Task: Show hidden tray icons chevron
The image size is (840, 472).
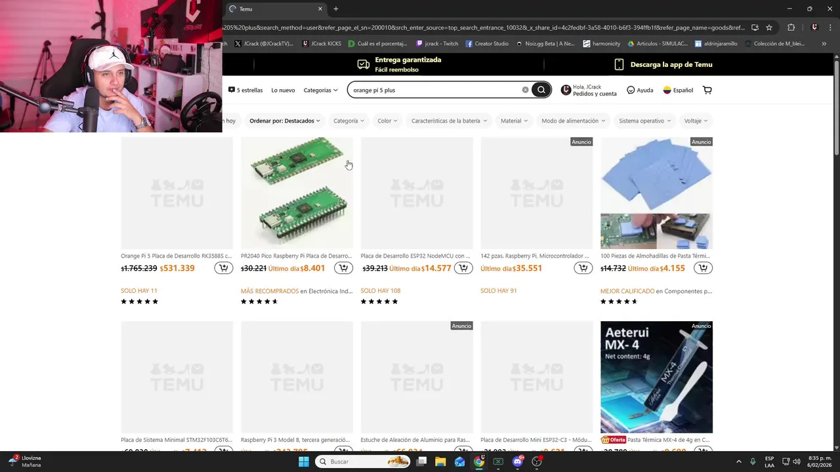Action: [738, 462]
